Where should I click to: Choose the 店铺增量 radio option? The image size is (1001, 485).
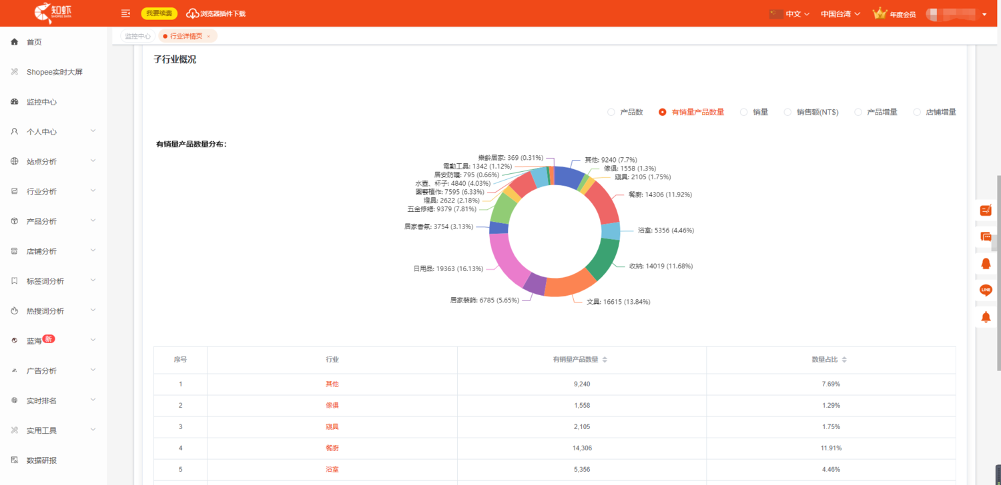coord(917,112)
